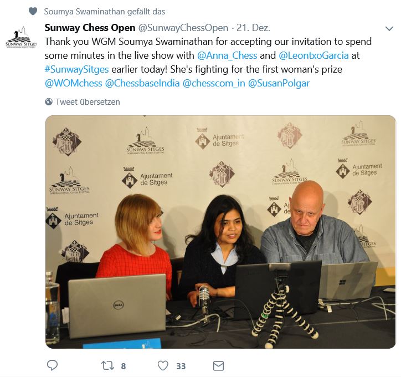Visit the @SusanPolgar profile

pyautogui.click(x=279, y=83)
